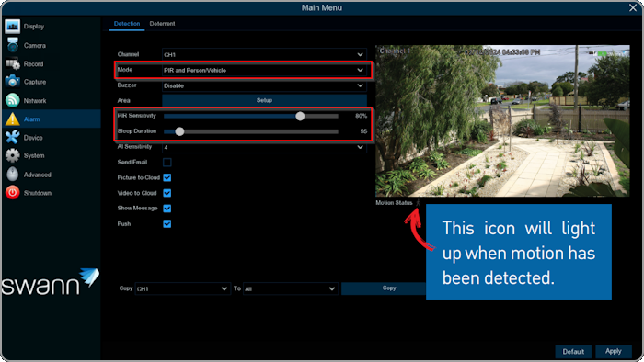Open the Buzzer dropdown
The width and height of the screenshot is (644, 362).
click(x=264, y=85)
